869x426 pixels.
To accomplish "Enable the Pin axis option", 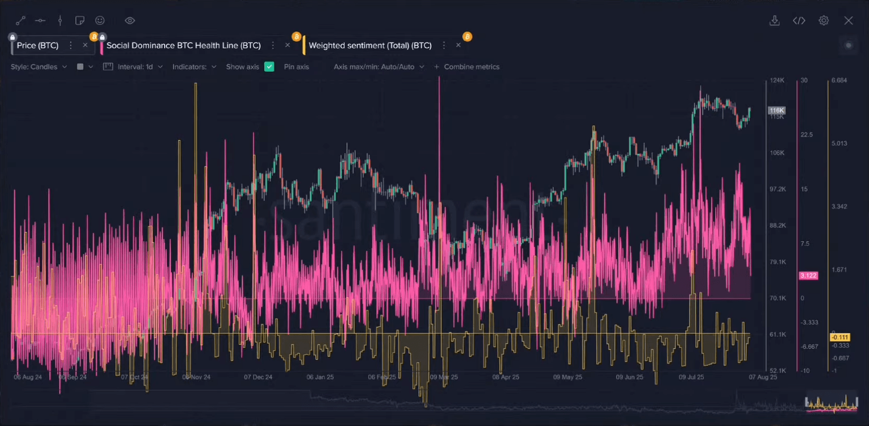I will pyautogui.click(x=296, y=67).
